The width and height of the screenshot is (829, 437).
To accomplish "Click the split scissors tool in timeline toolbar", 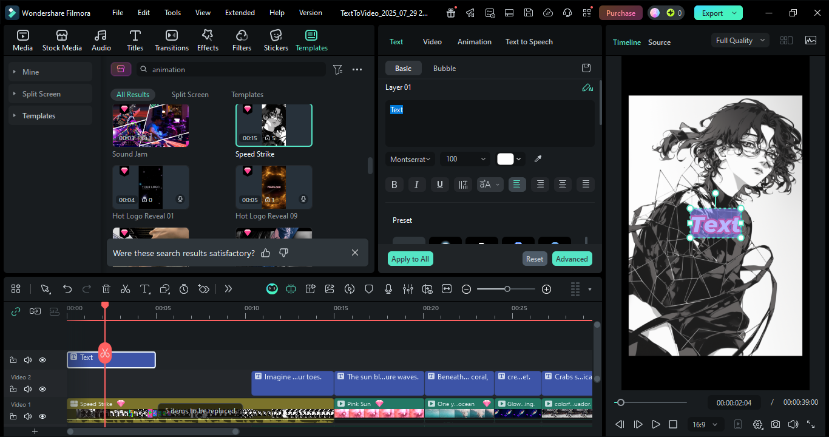I will point(125,289).
